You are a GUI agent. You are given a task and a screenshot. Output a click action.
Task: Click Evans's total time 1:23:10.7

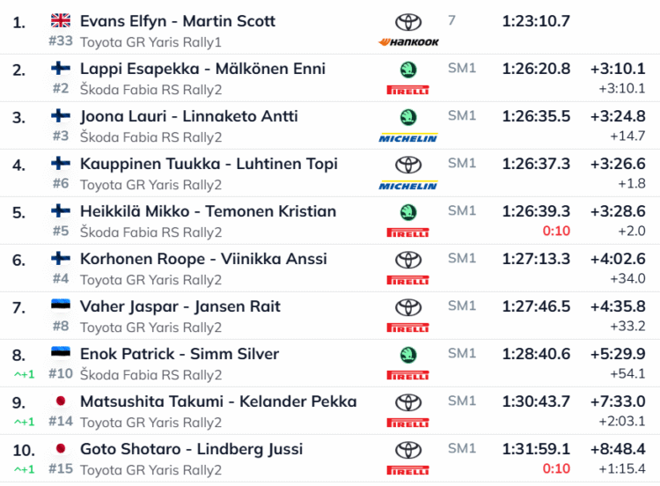[536, 21]
